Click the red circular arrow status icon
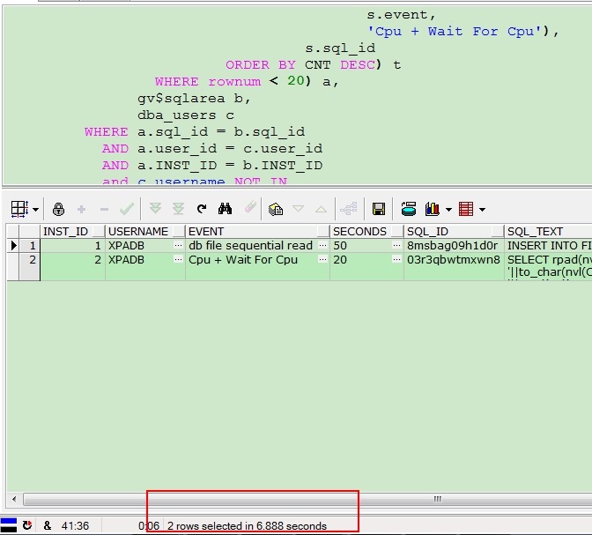592x535 pixels. point(27,525)
